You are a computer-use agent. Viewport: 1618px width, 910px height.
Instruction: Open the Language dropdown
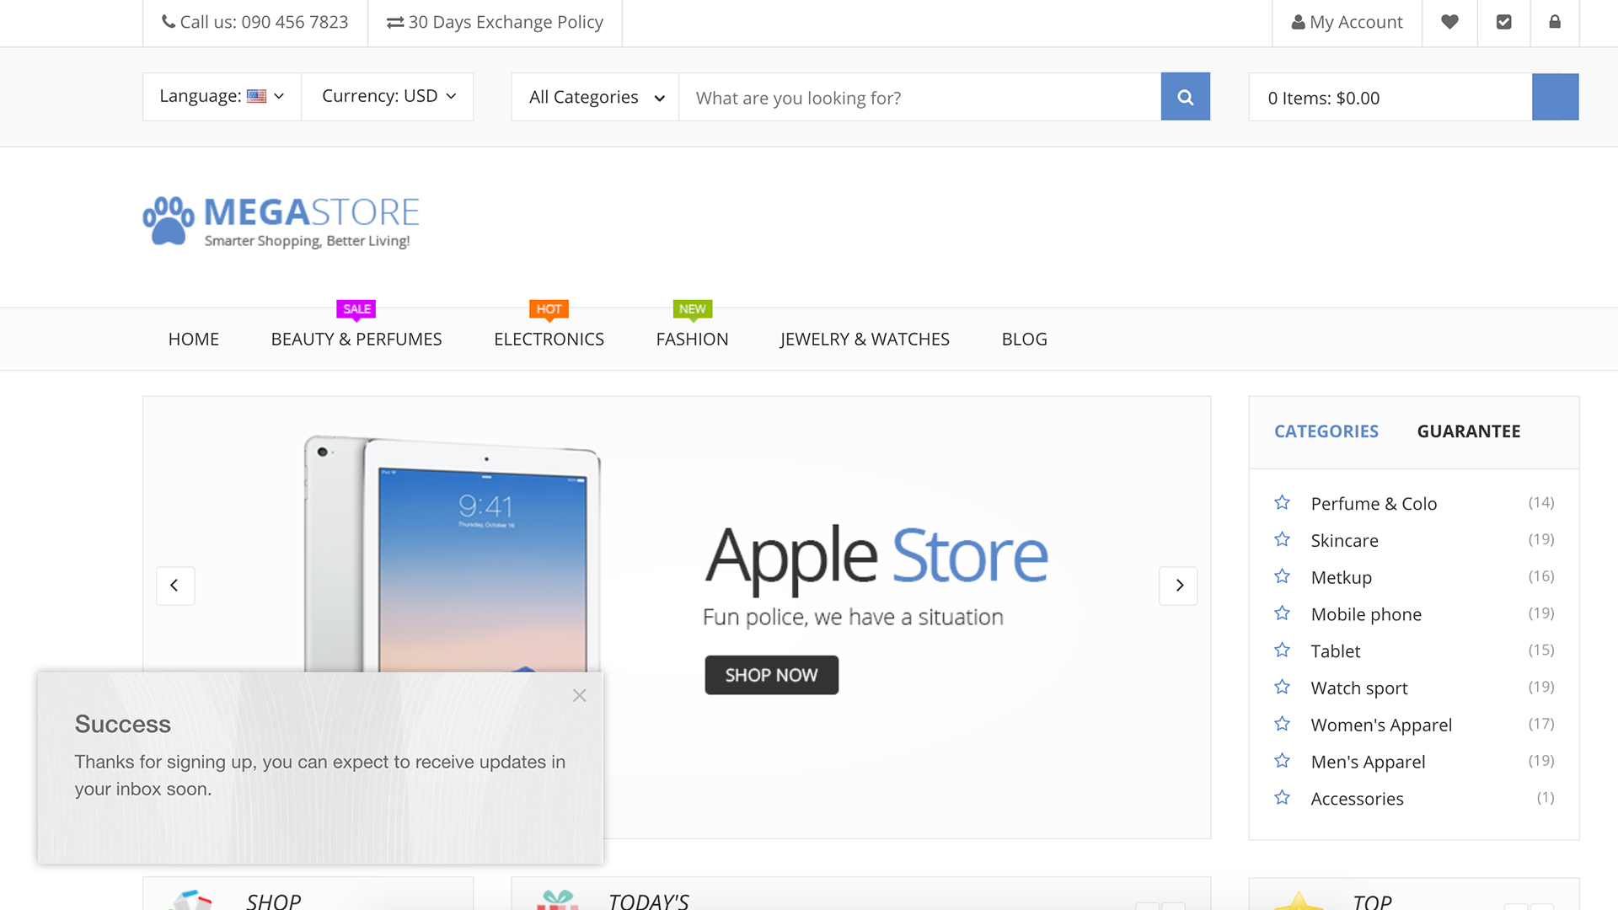point(222,97)
